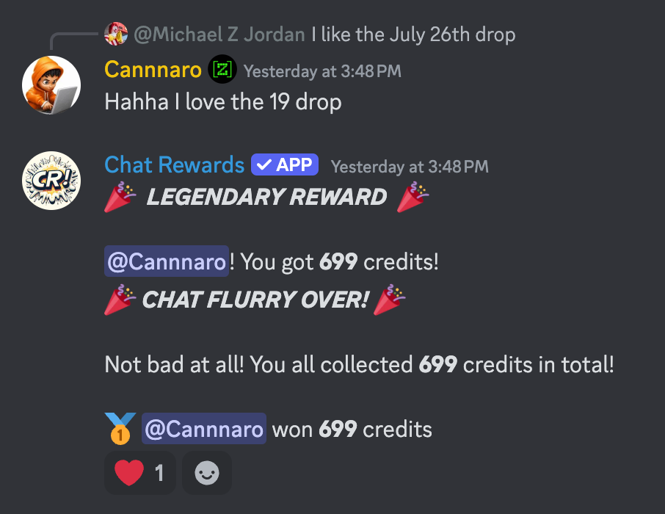
Task: Click party popper left of LEGENDARY REWARD
Action: click(x=120, y=197)
